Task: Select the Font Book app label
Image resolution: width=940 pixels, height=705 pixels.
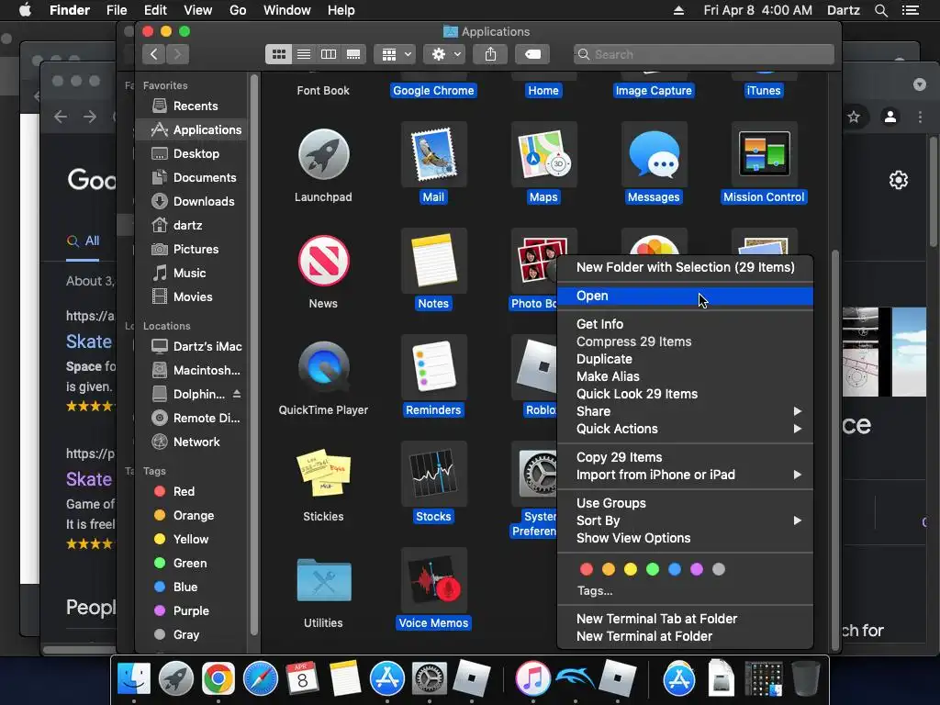Action: (x=323, y=91)
